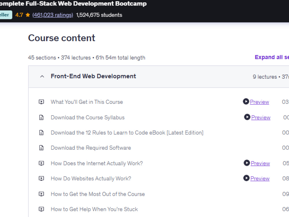Click video icon for How to Get Help When You're Stuck

point(41,209)
